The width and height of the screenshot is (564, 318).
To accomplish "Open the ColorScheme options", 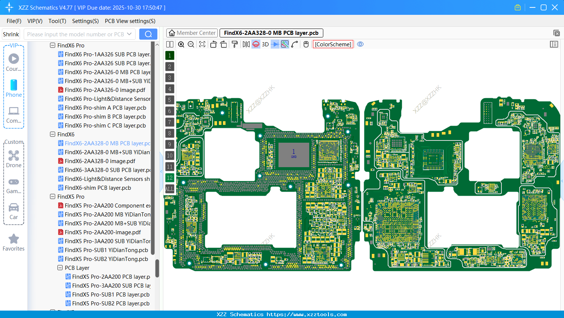I will [x=333, y=44].
